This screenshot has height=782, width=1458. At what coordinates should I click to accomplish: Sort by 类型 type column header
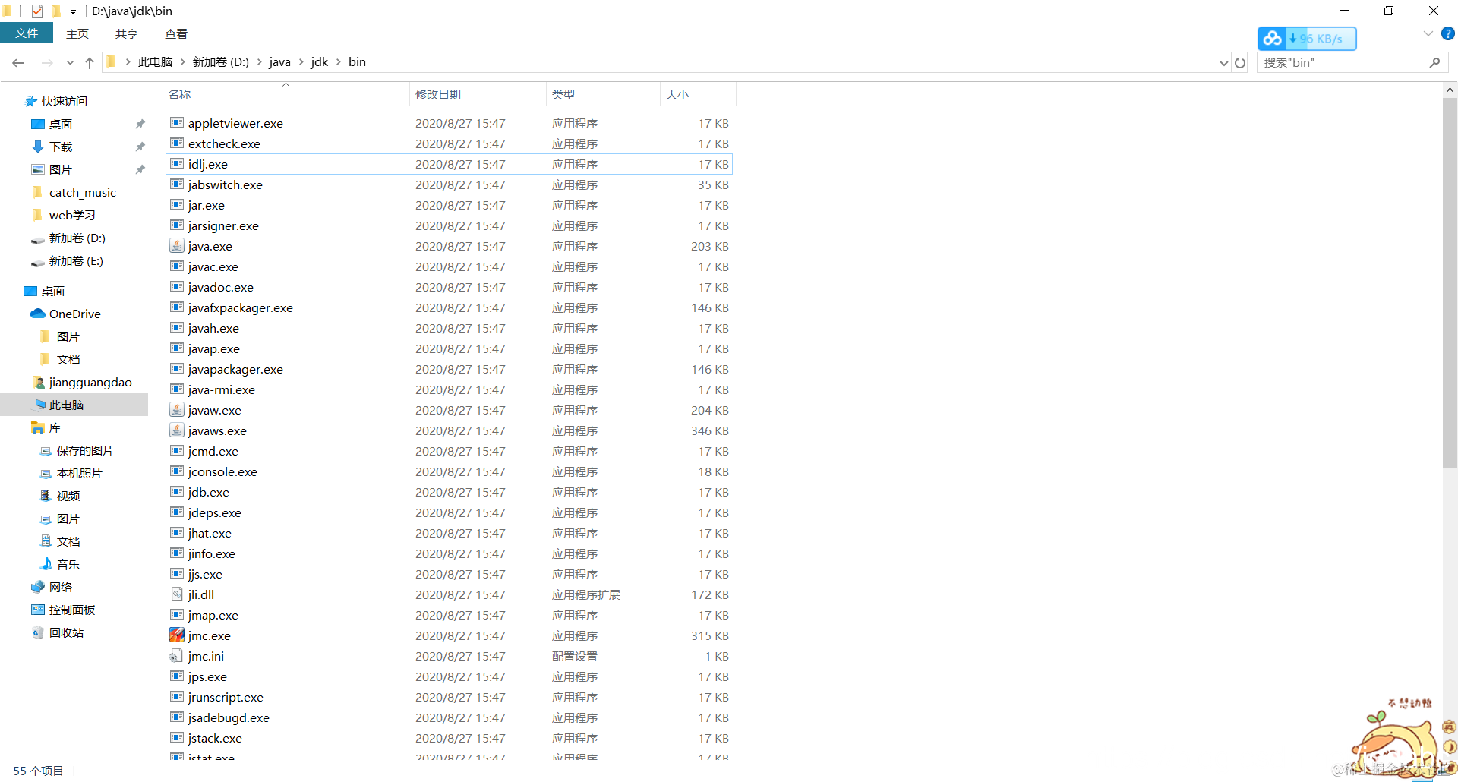604,94
